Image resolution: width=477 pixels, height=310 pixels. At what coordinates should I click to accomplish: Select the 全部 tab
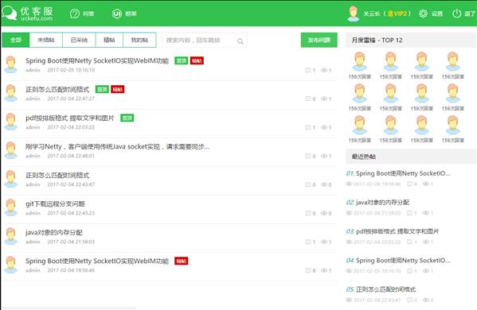click(16, 40)
